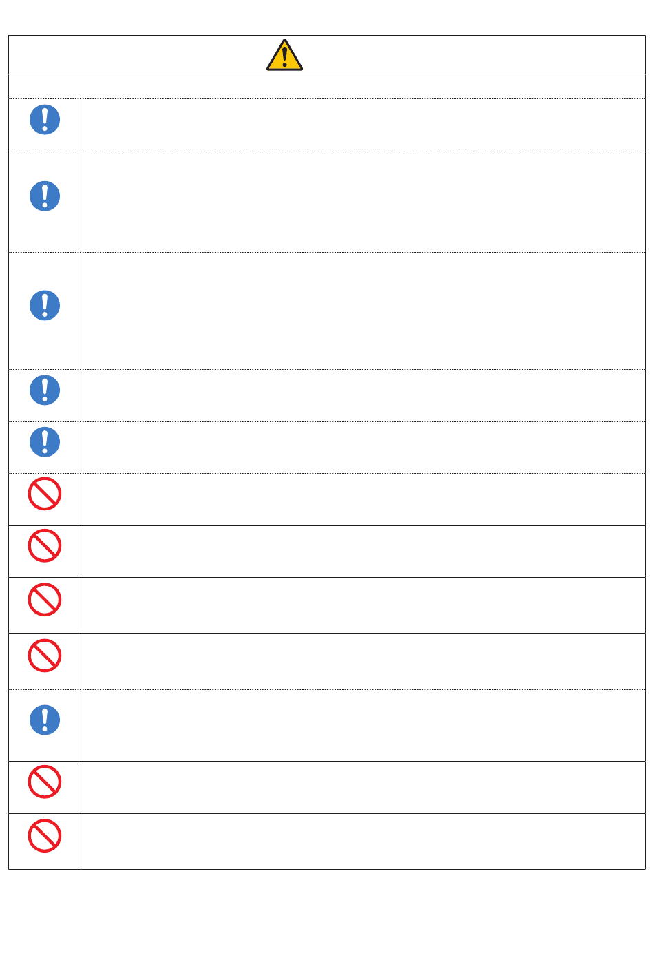Click the blank cell beside the last prohibition icon

coord(362,841)
